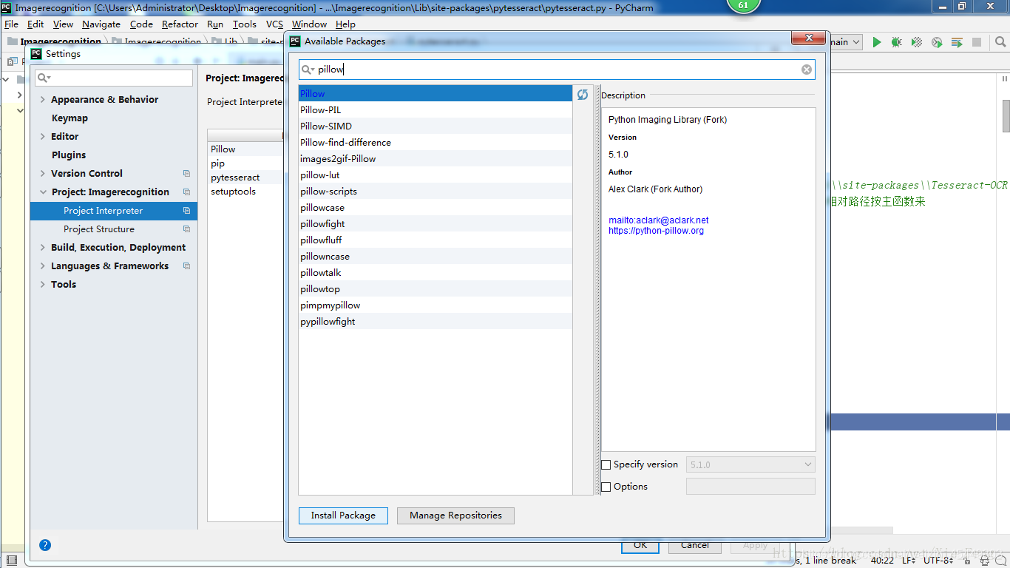Open the python-pillow.org link
Image resolution: width=1010 pixels, height=568 pixels.
[656, 231]
